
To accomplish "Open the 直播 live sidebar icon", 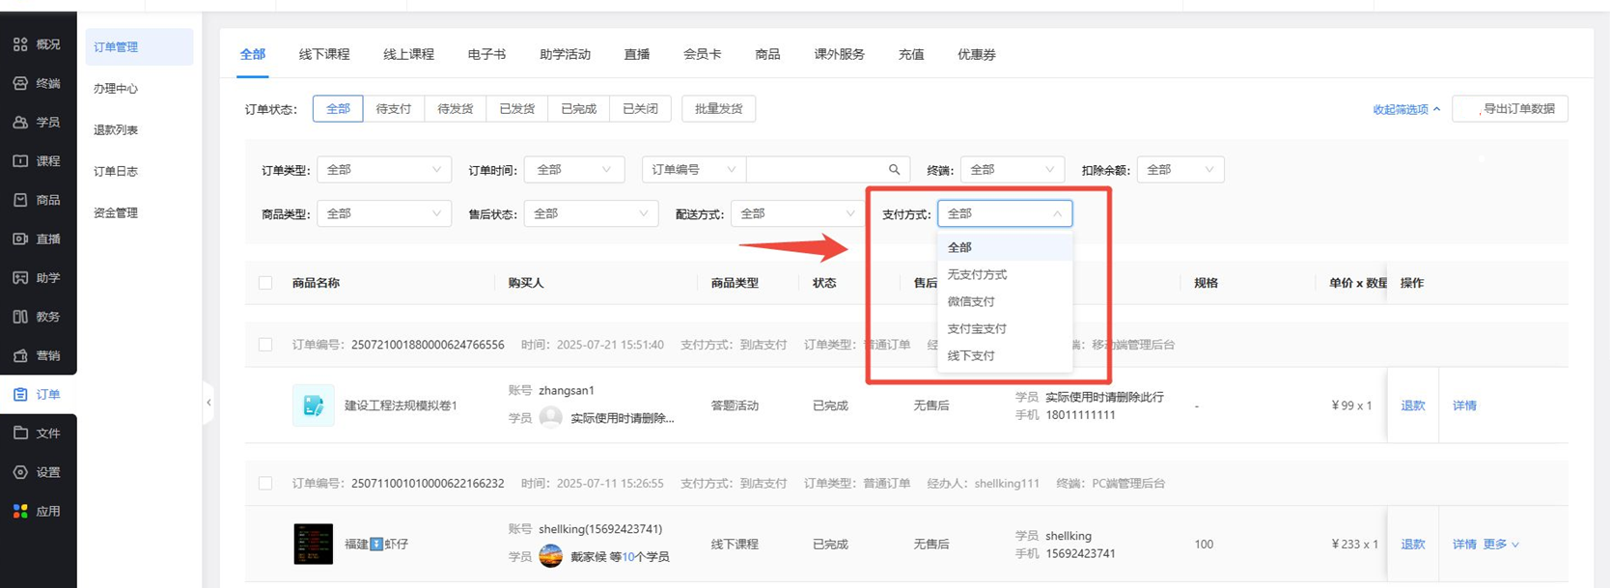I will 20,238.
